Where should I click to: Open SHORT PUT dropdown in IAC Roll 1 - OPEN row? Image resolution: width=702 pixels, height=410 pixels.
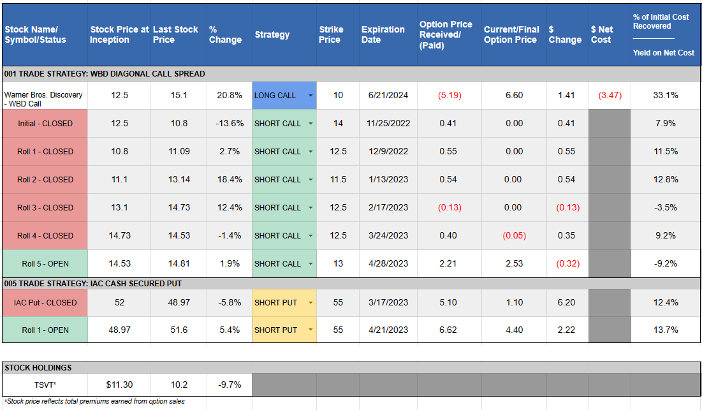pos(311,330)
